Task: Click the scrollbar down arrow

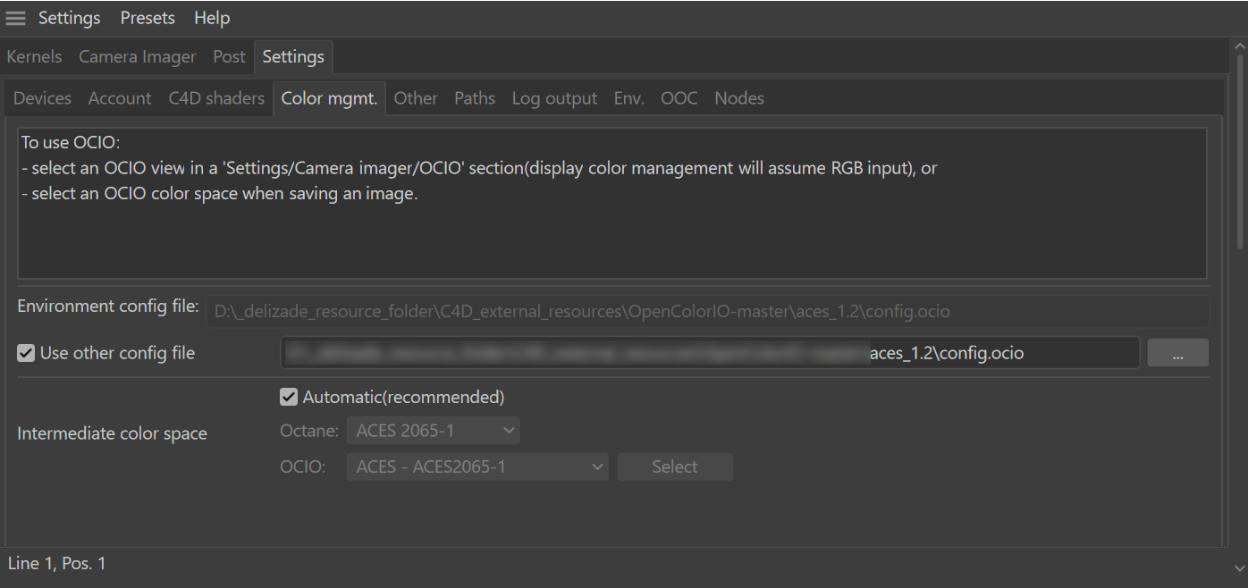Action: coord(1239,567)
